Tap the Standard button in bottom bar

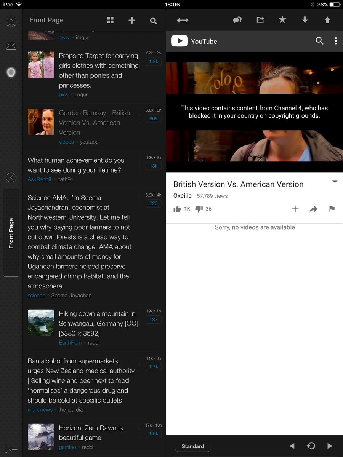[193, 446]
